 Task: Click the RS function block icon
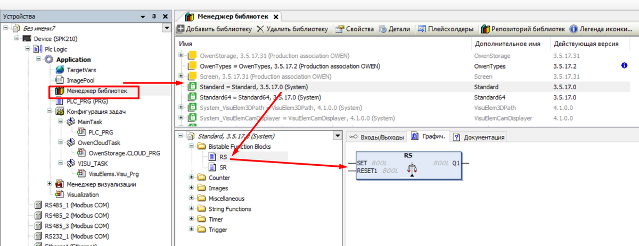click(x=211, y=157)
